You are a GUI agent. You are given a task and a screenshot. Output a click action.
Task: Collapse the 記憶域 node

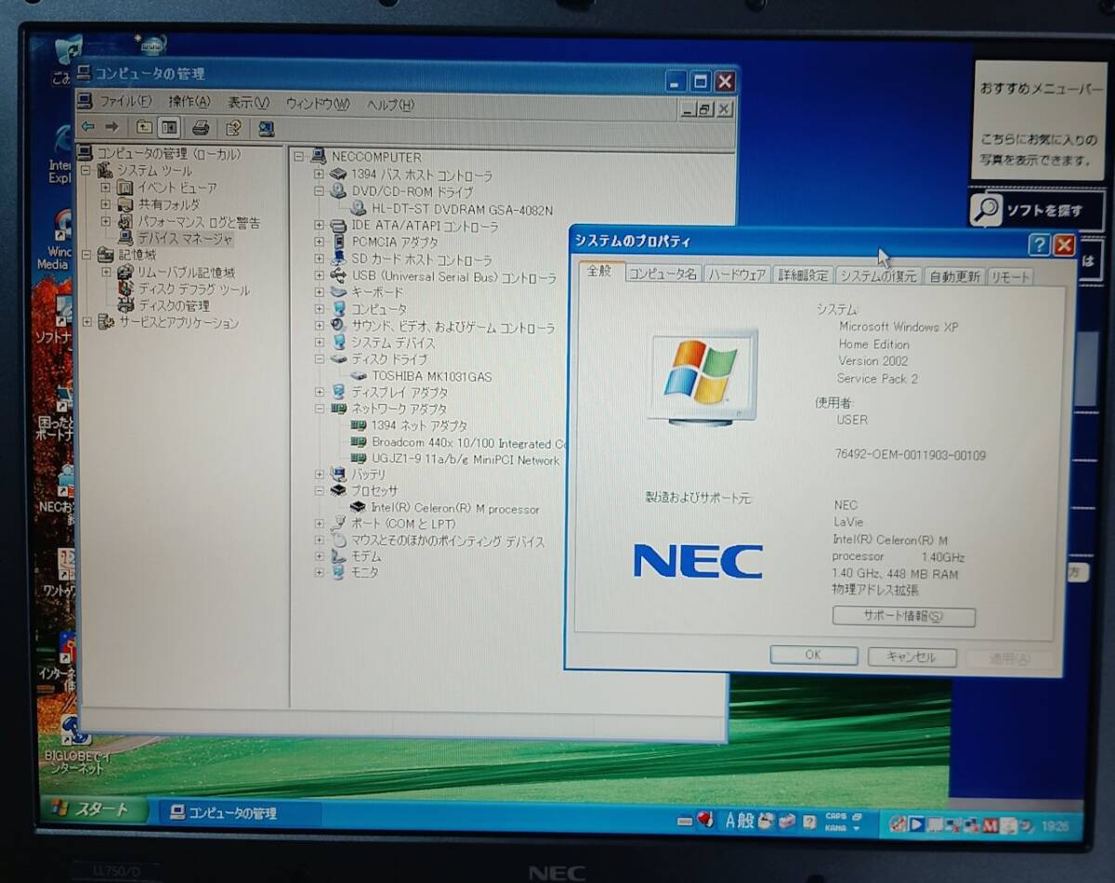[87, 254]
